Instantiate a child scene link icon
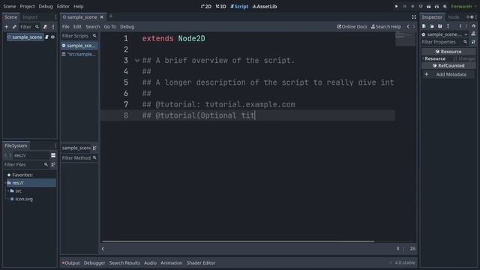This screenshot has width=480, height=270. pyautogui.click(x=14, y=27)
